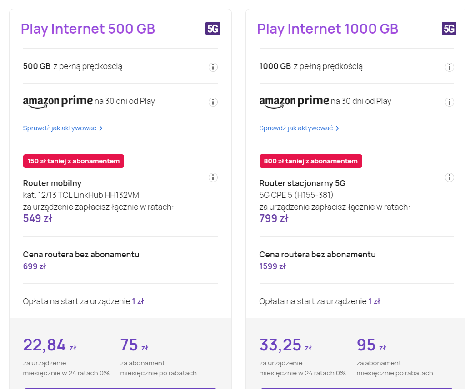The height and width of the screenshot is (389, 465).
Task: Click the info icon next to 1000 GB limit
Action: pyautogui.click(x=450, y=67)
